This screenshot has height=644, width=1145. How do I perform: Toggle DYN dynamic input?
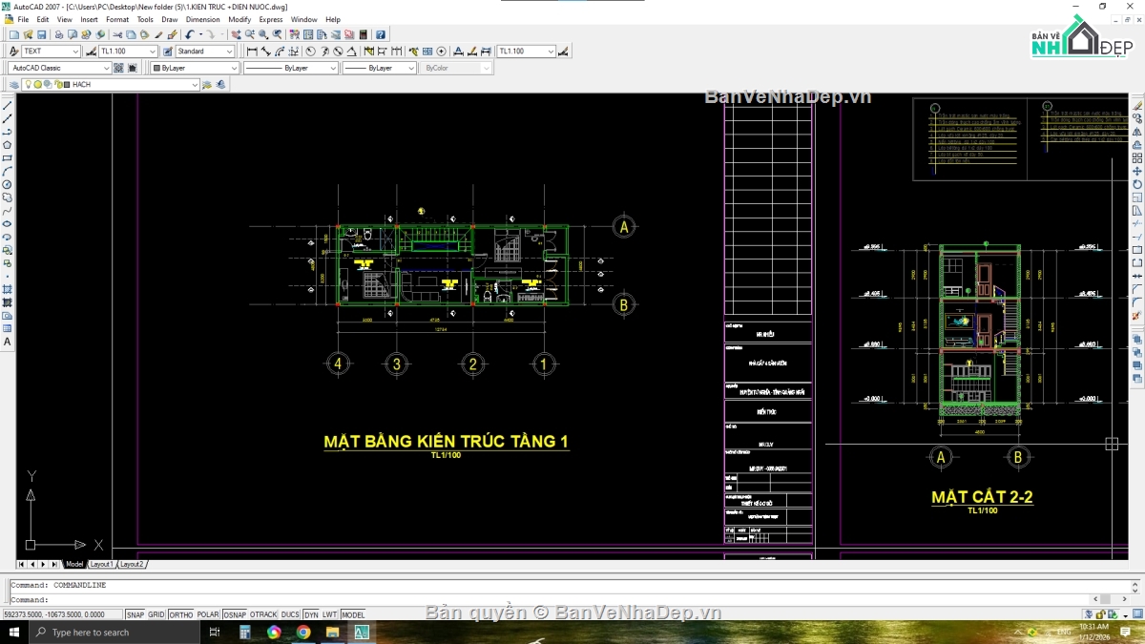(x=311, y=615)
